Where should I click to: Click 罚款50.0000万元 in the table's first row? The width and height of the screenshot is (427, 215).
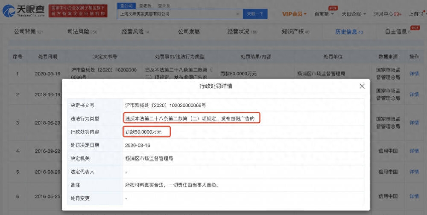coord(238,74)
